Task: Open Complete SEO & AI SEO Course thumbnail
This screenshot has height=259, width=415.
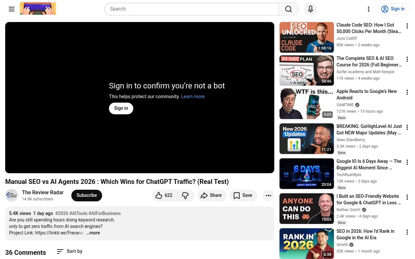Action: tap(307, 70)
